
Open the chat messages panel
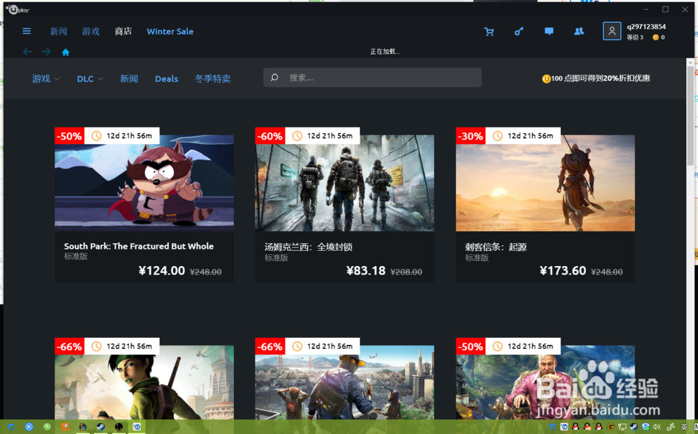(x=548, y=31)
